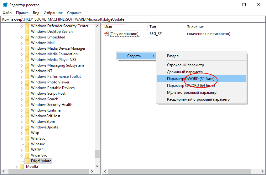Expand the WwanSvc key
The image size is (266, 175).
(x=22, y=155)
